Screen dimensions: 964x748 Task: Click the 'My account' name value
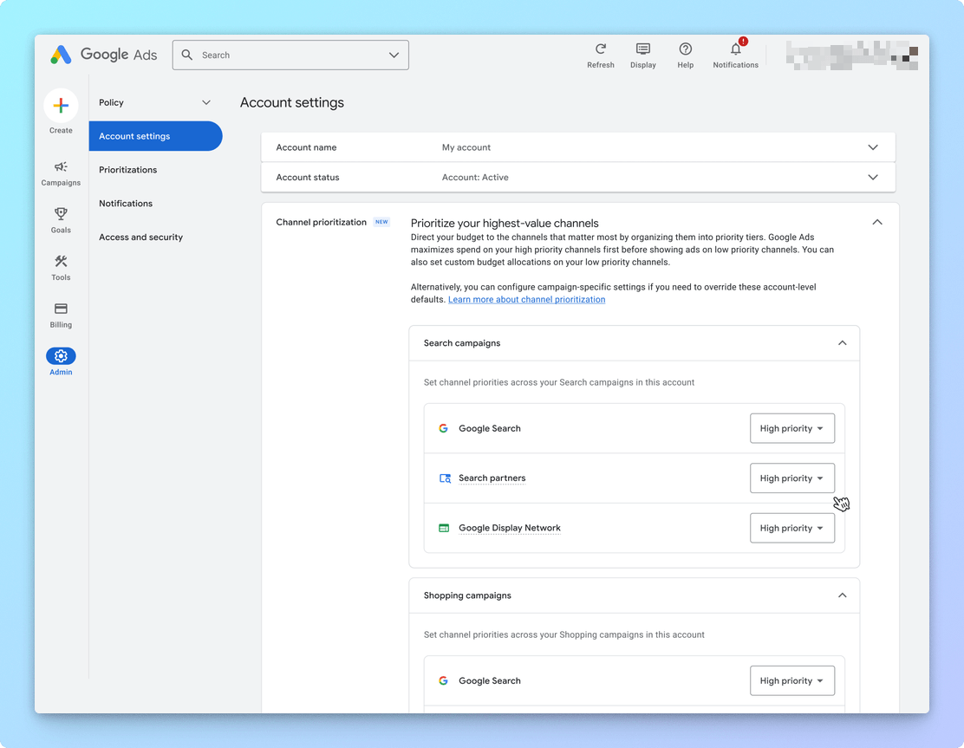point(466,147)
